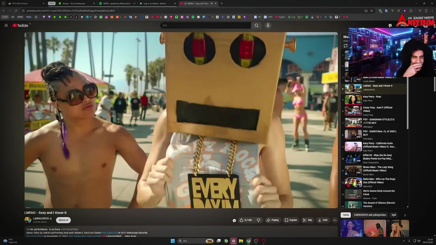Show hidden system tray icons chevron
This screenshot has height=245, width=436.
pyautogui.click(x=404, y=241)
